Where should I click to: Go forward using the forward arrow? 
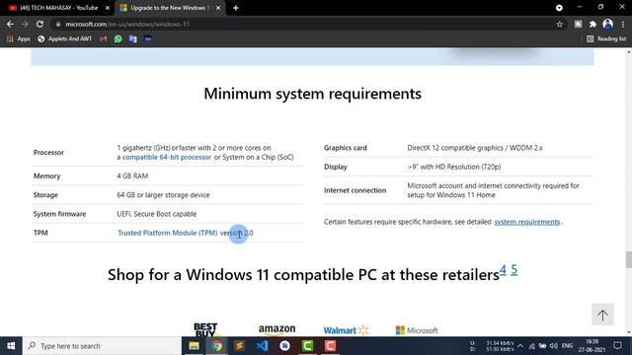pos(25,24)
